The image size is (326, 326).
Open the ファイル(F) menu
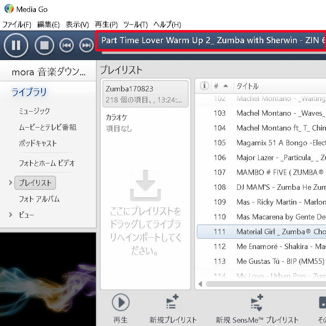(x=16, y=25)
